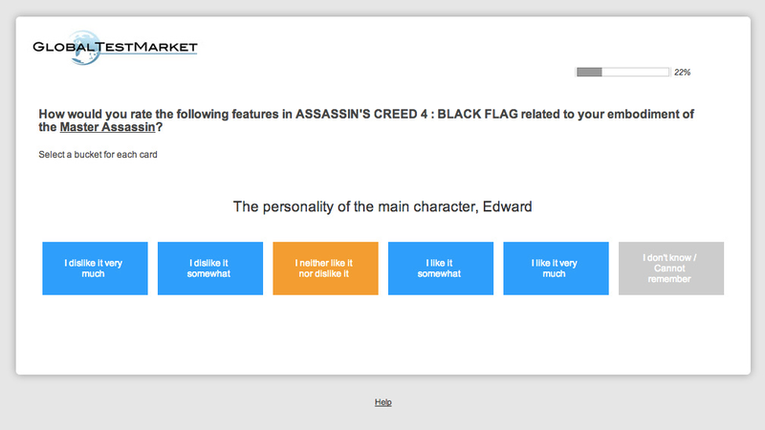
Task: Click the GlobalTestMarket globe logo
Action: pyautogui.click(x=84, y=48)
